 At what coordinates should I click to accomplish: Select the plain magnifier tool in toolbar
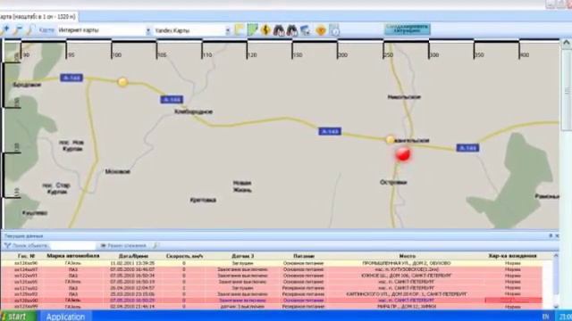(30, 30)
